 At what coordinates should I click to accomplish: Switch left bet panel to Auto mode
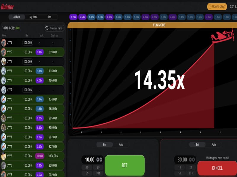coord(121,145)
